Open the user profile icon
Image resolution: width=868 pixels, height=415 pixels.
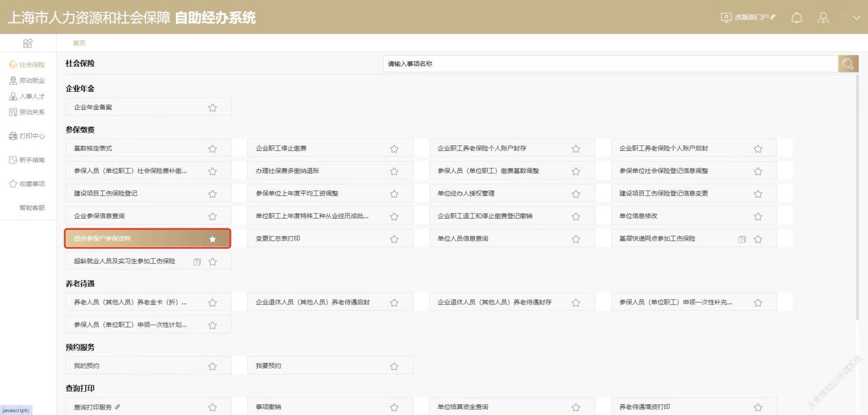[823, 18]
